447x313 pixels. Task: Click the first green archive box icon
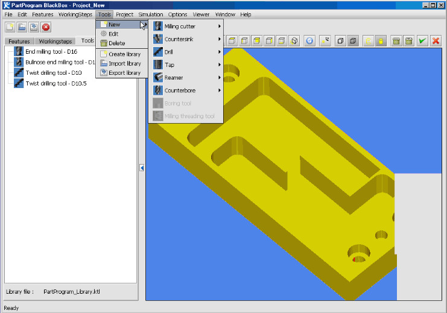(x=396, y=41)
